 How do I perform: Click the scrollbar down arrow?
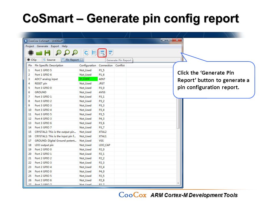click(x=178, y=183)
